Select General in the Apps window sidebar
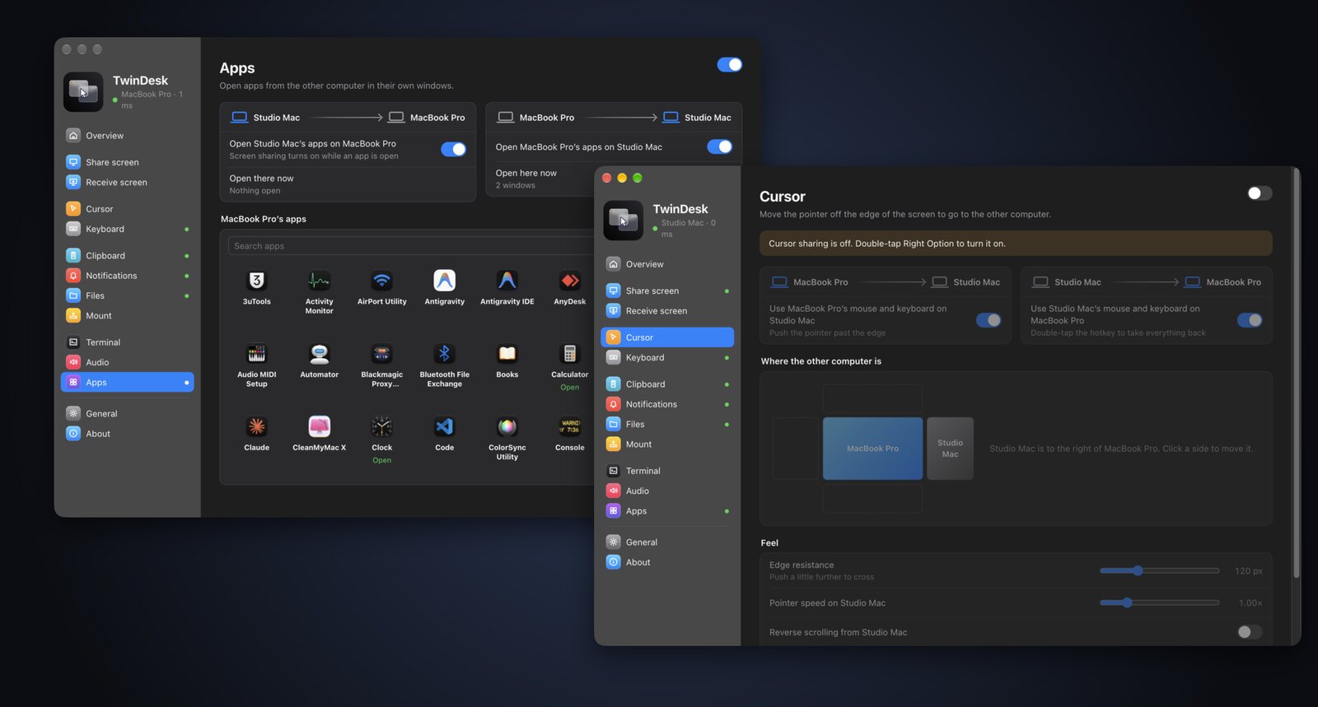 coord(127,414)
